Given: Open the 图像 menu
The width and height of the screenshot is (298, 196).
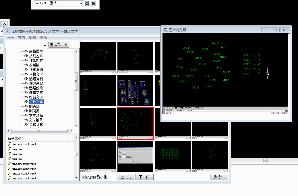Looking at the screenshot, I should click(x=43, y=37).
